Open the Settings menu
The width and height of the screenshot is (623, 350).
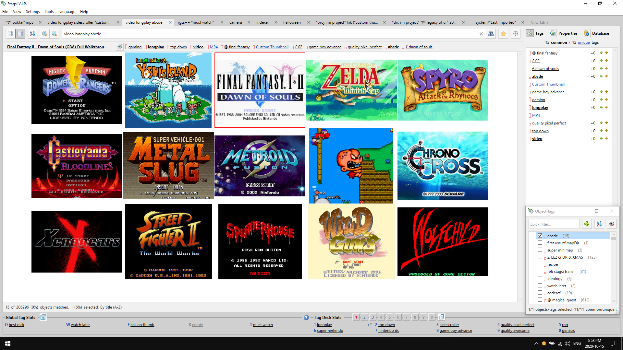click(33, 12)
